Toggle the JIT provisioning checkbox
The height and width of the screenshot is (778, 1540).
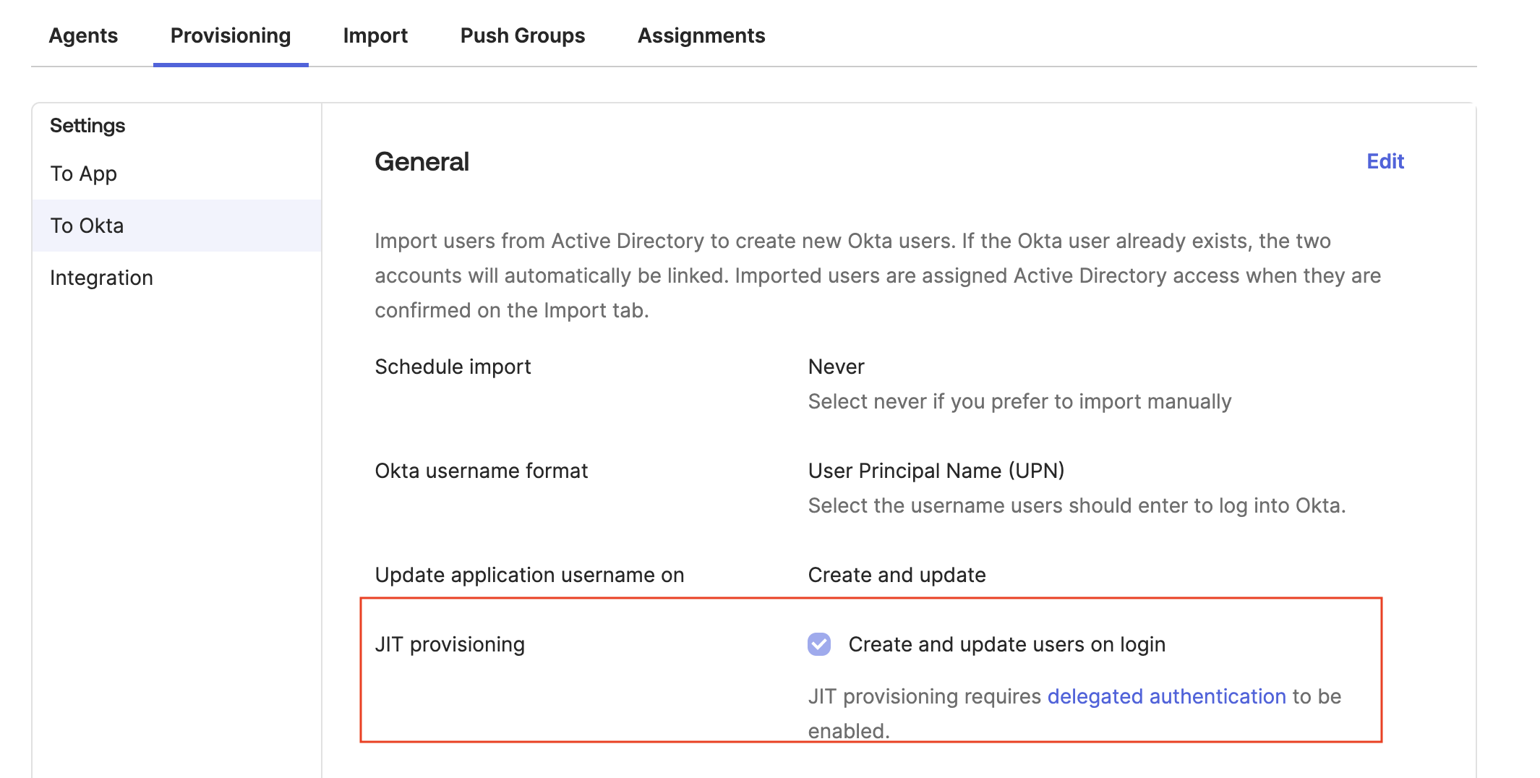tap(819, 644)
